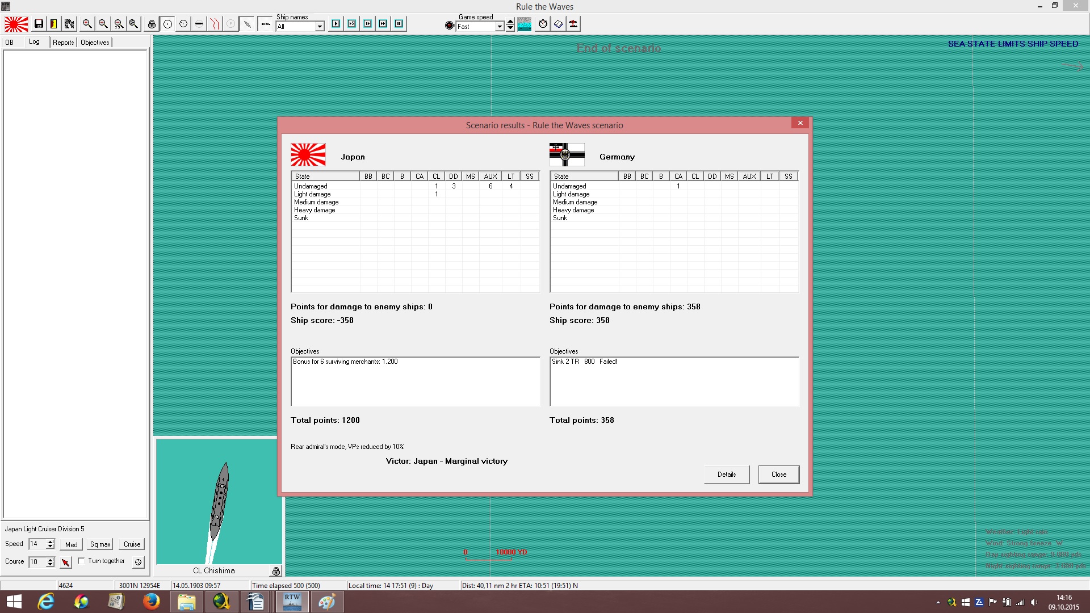Click the fast-forward turn button

tap(383, 24)
